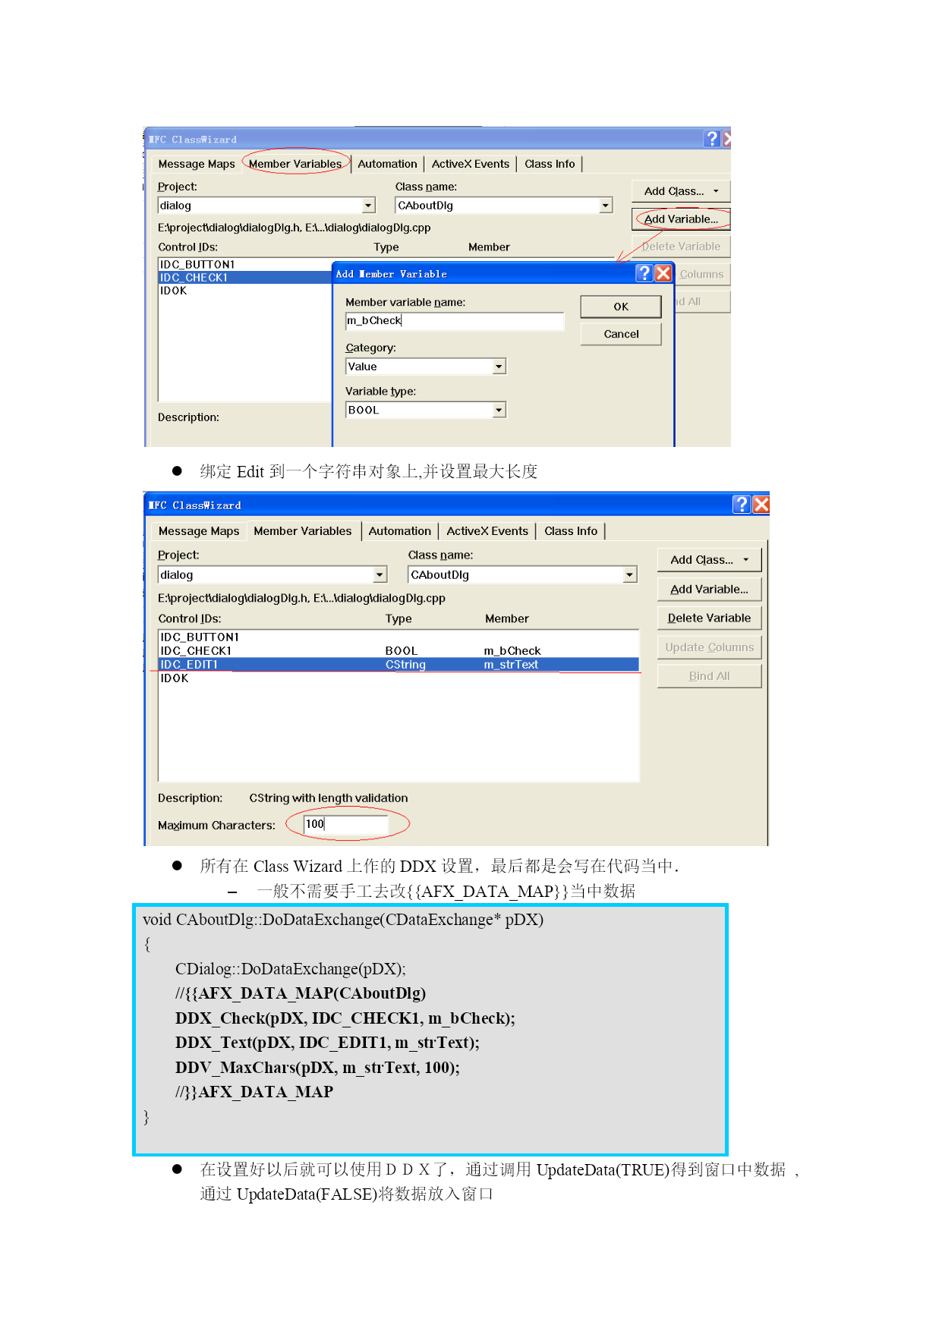Close the Add Member Variable dialog
942x1331 pixels.
(663, 273)
